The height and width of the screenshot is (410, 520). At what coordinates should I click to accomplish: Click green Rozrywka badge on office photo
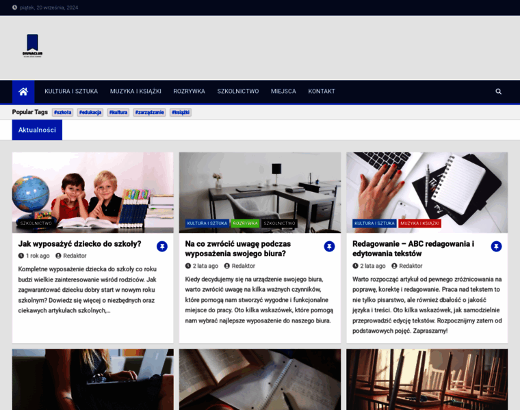245,223
